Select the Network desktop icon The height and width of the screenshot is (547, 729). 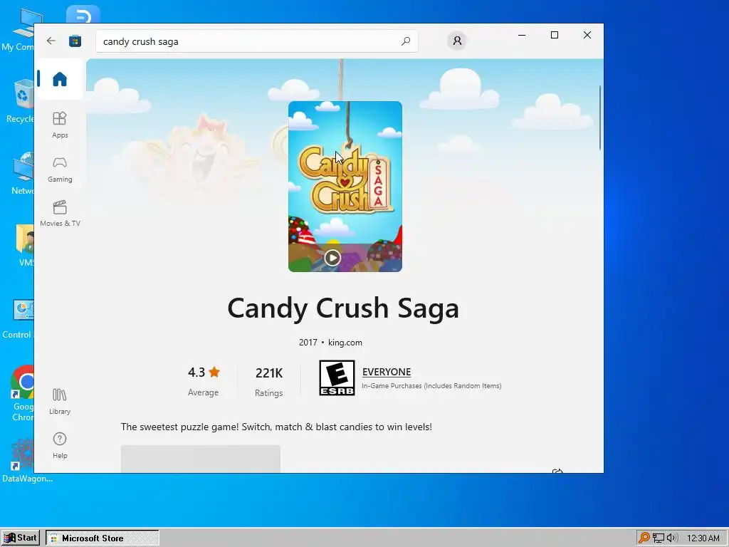pyautogui.click(x=22, y=174)
